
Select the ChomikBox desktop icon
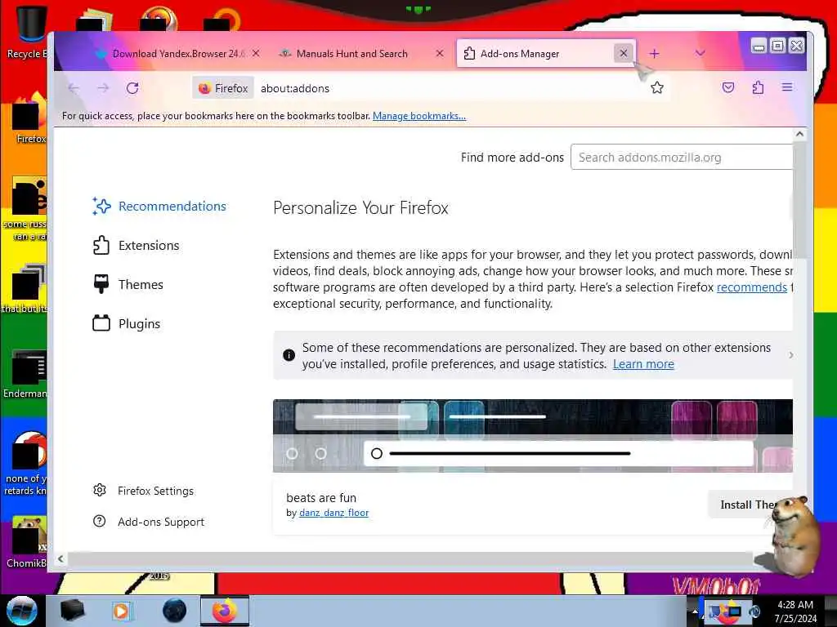[x=27, y=541]
